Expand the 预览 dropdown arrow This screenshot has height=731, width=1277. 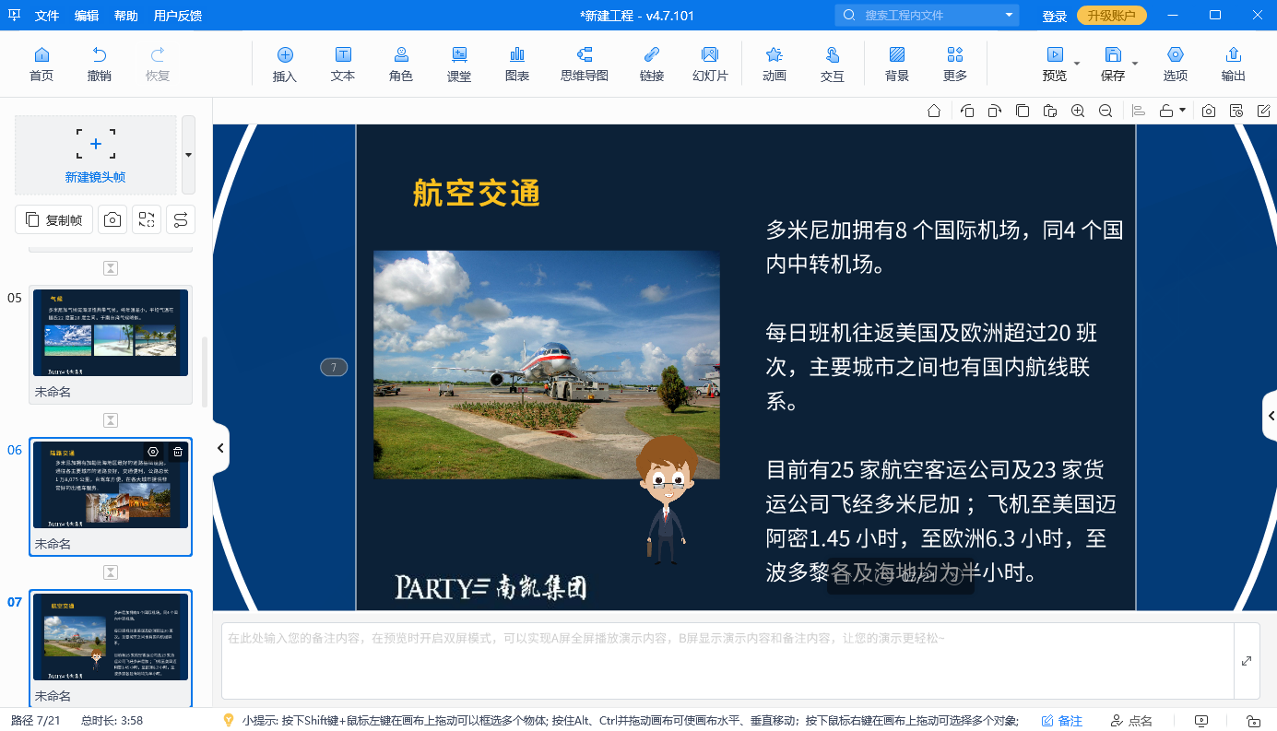coord(1077,65)
